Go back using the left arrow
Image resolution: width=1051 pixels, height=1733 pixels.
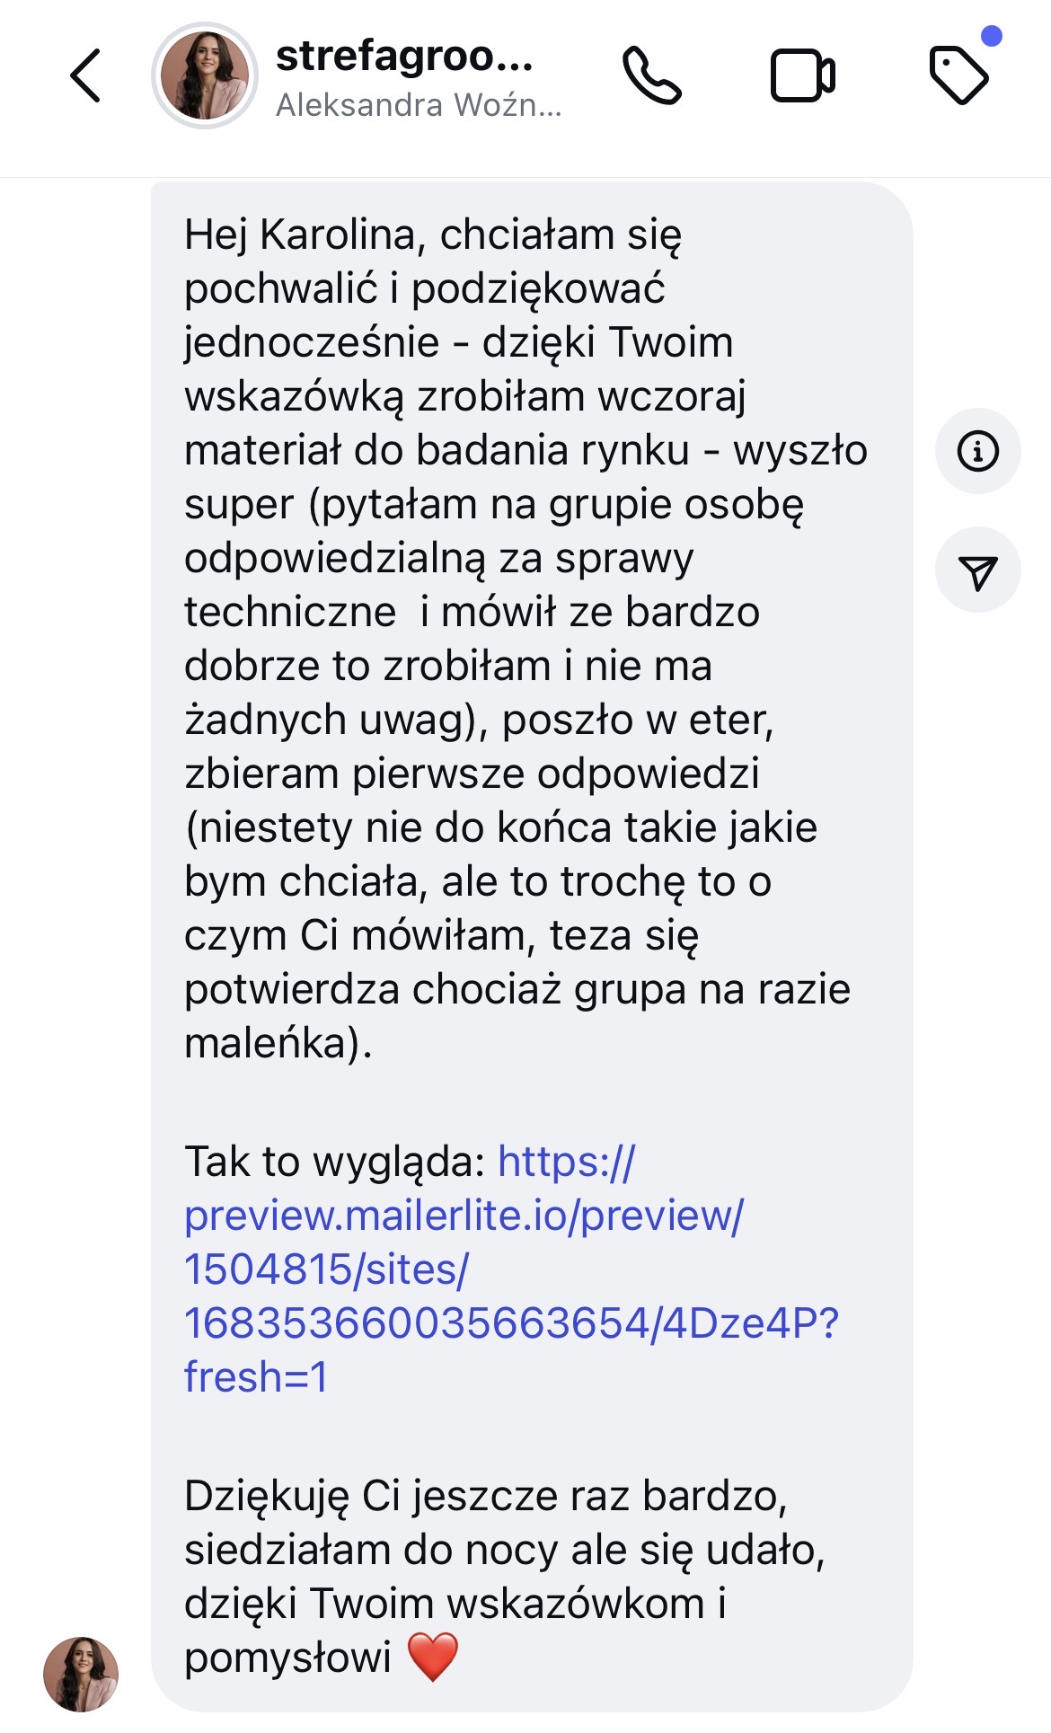coord(86,75)
